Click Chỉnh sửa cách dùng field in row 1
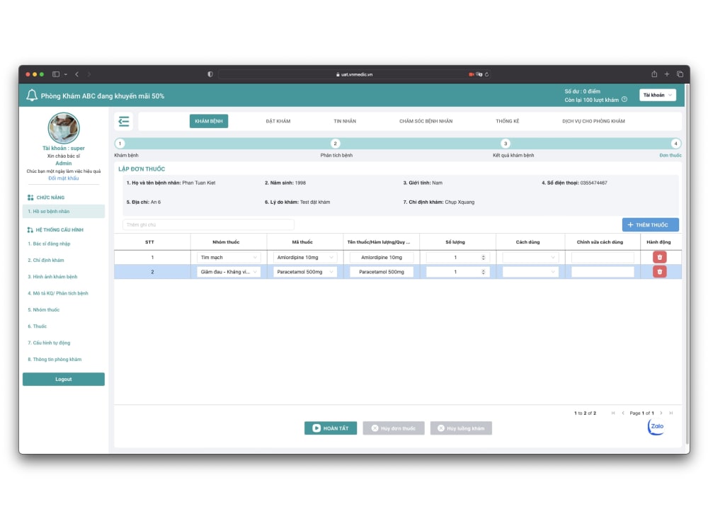The image size is (708, 531). point(603,258)
